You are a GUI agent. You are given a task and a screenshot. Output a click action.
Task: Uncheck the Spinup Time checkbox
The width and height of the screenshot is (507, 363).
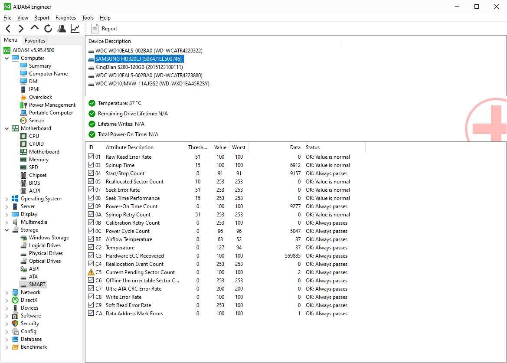point(91,165)
